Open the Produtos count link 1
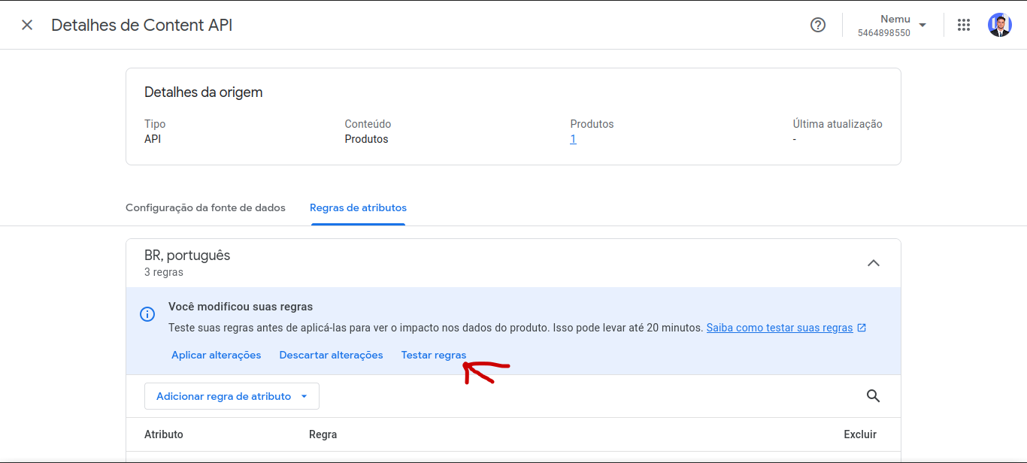This screenshot has height=463, width=1027. (573, 139)
